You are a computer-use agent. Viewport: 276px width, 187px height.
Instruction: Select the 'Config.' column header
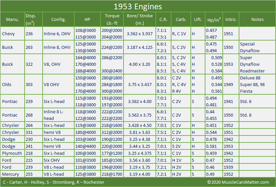pos(59,20)
